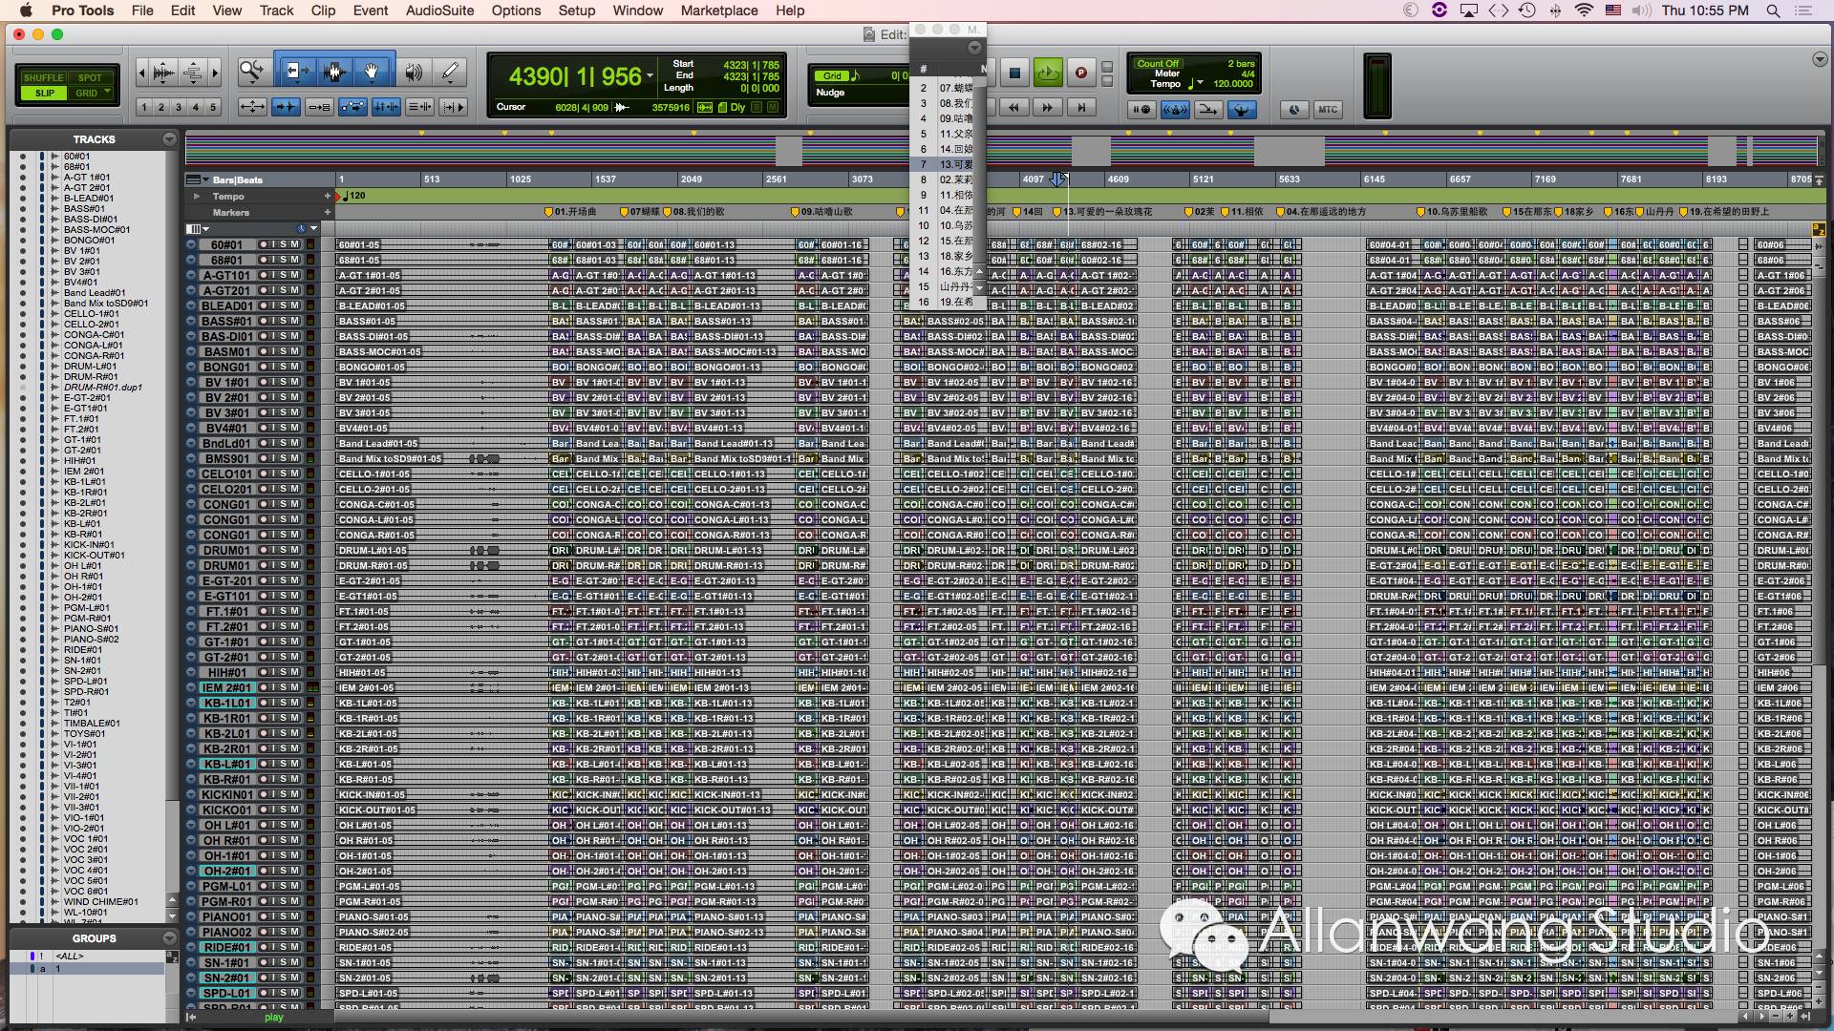
Task: Click marker 09.咕噜山歌 in Markers ruler
Action: 821,212
